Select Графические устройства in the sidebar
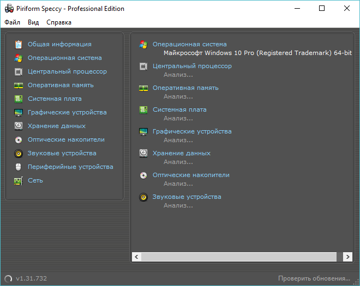The height and width of the screenshot is (286, 360). click(x=67, y=112)
